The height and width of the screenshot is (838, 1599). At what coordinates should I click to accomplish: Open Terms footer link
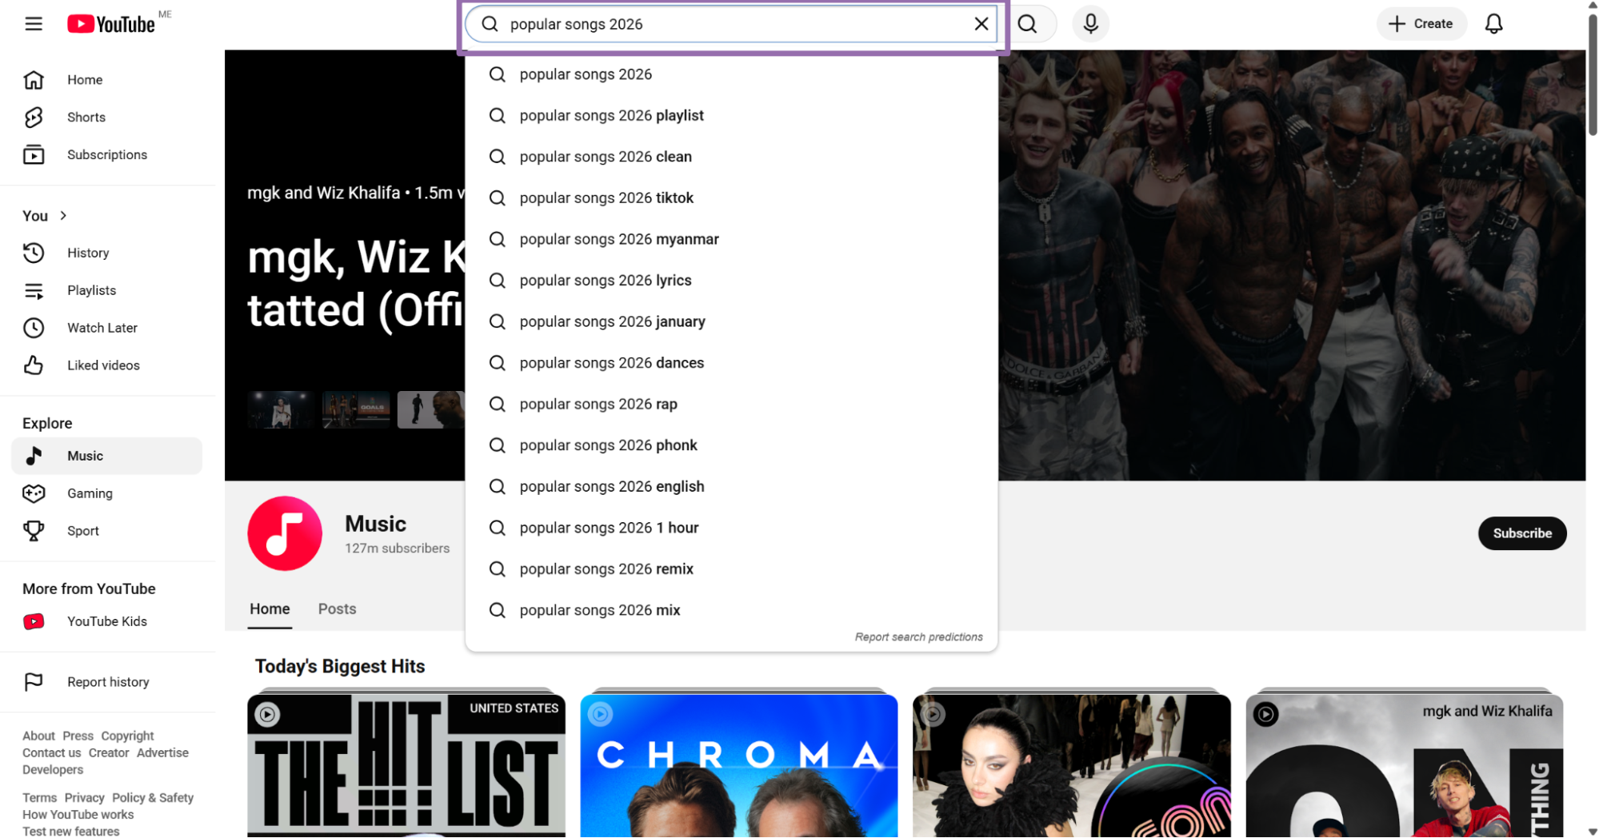[x=39, y=798]
